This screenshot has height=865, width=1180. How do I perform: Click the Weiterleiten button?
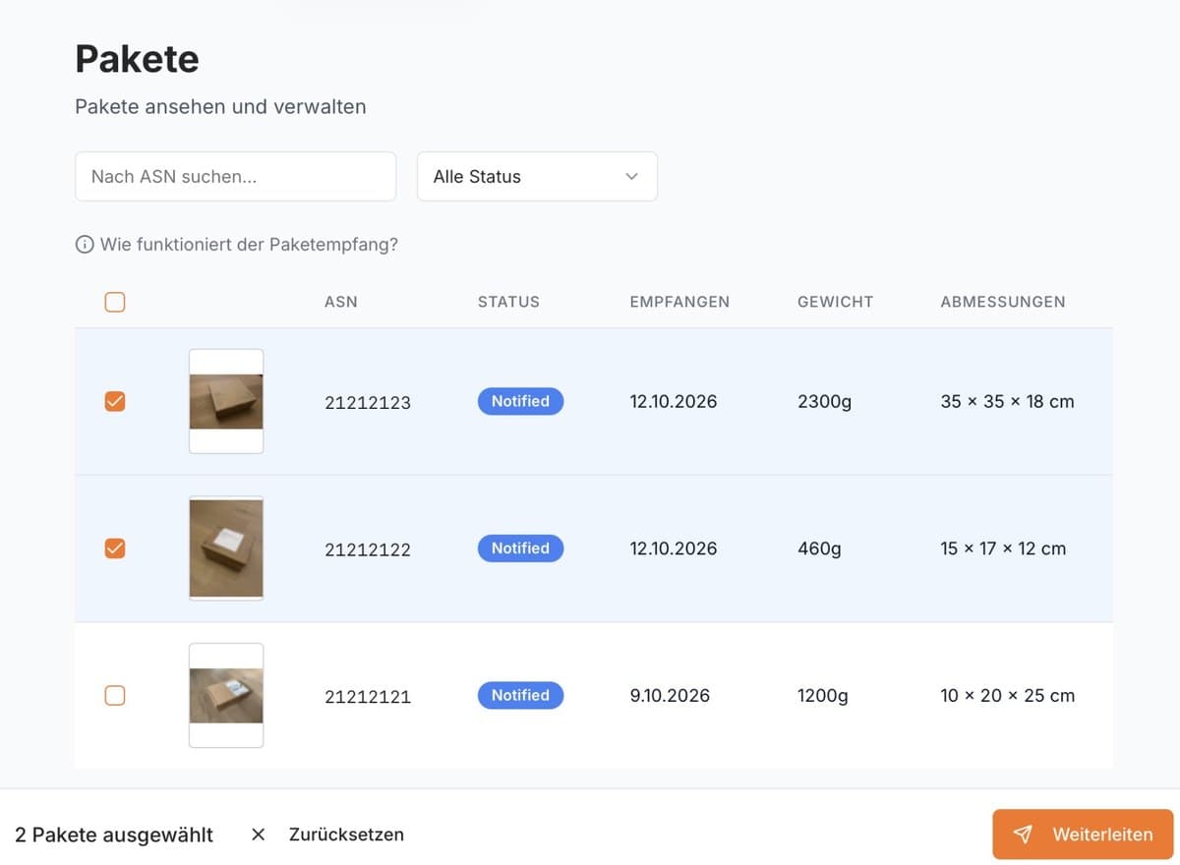pos(1083,835)
